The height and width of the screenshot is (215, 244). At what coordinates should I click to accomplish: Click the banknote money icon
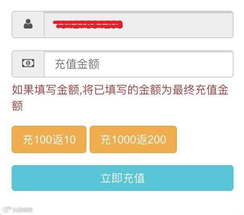coord(28,63)
